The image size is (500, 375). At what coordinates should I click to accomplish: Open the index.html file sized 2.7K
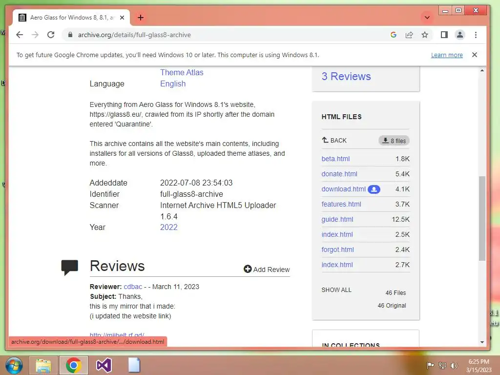[x=337, y=265]
